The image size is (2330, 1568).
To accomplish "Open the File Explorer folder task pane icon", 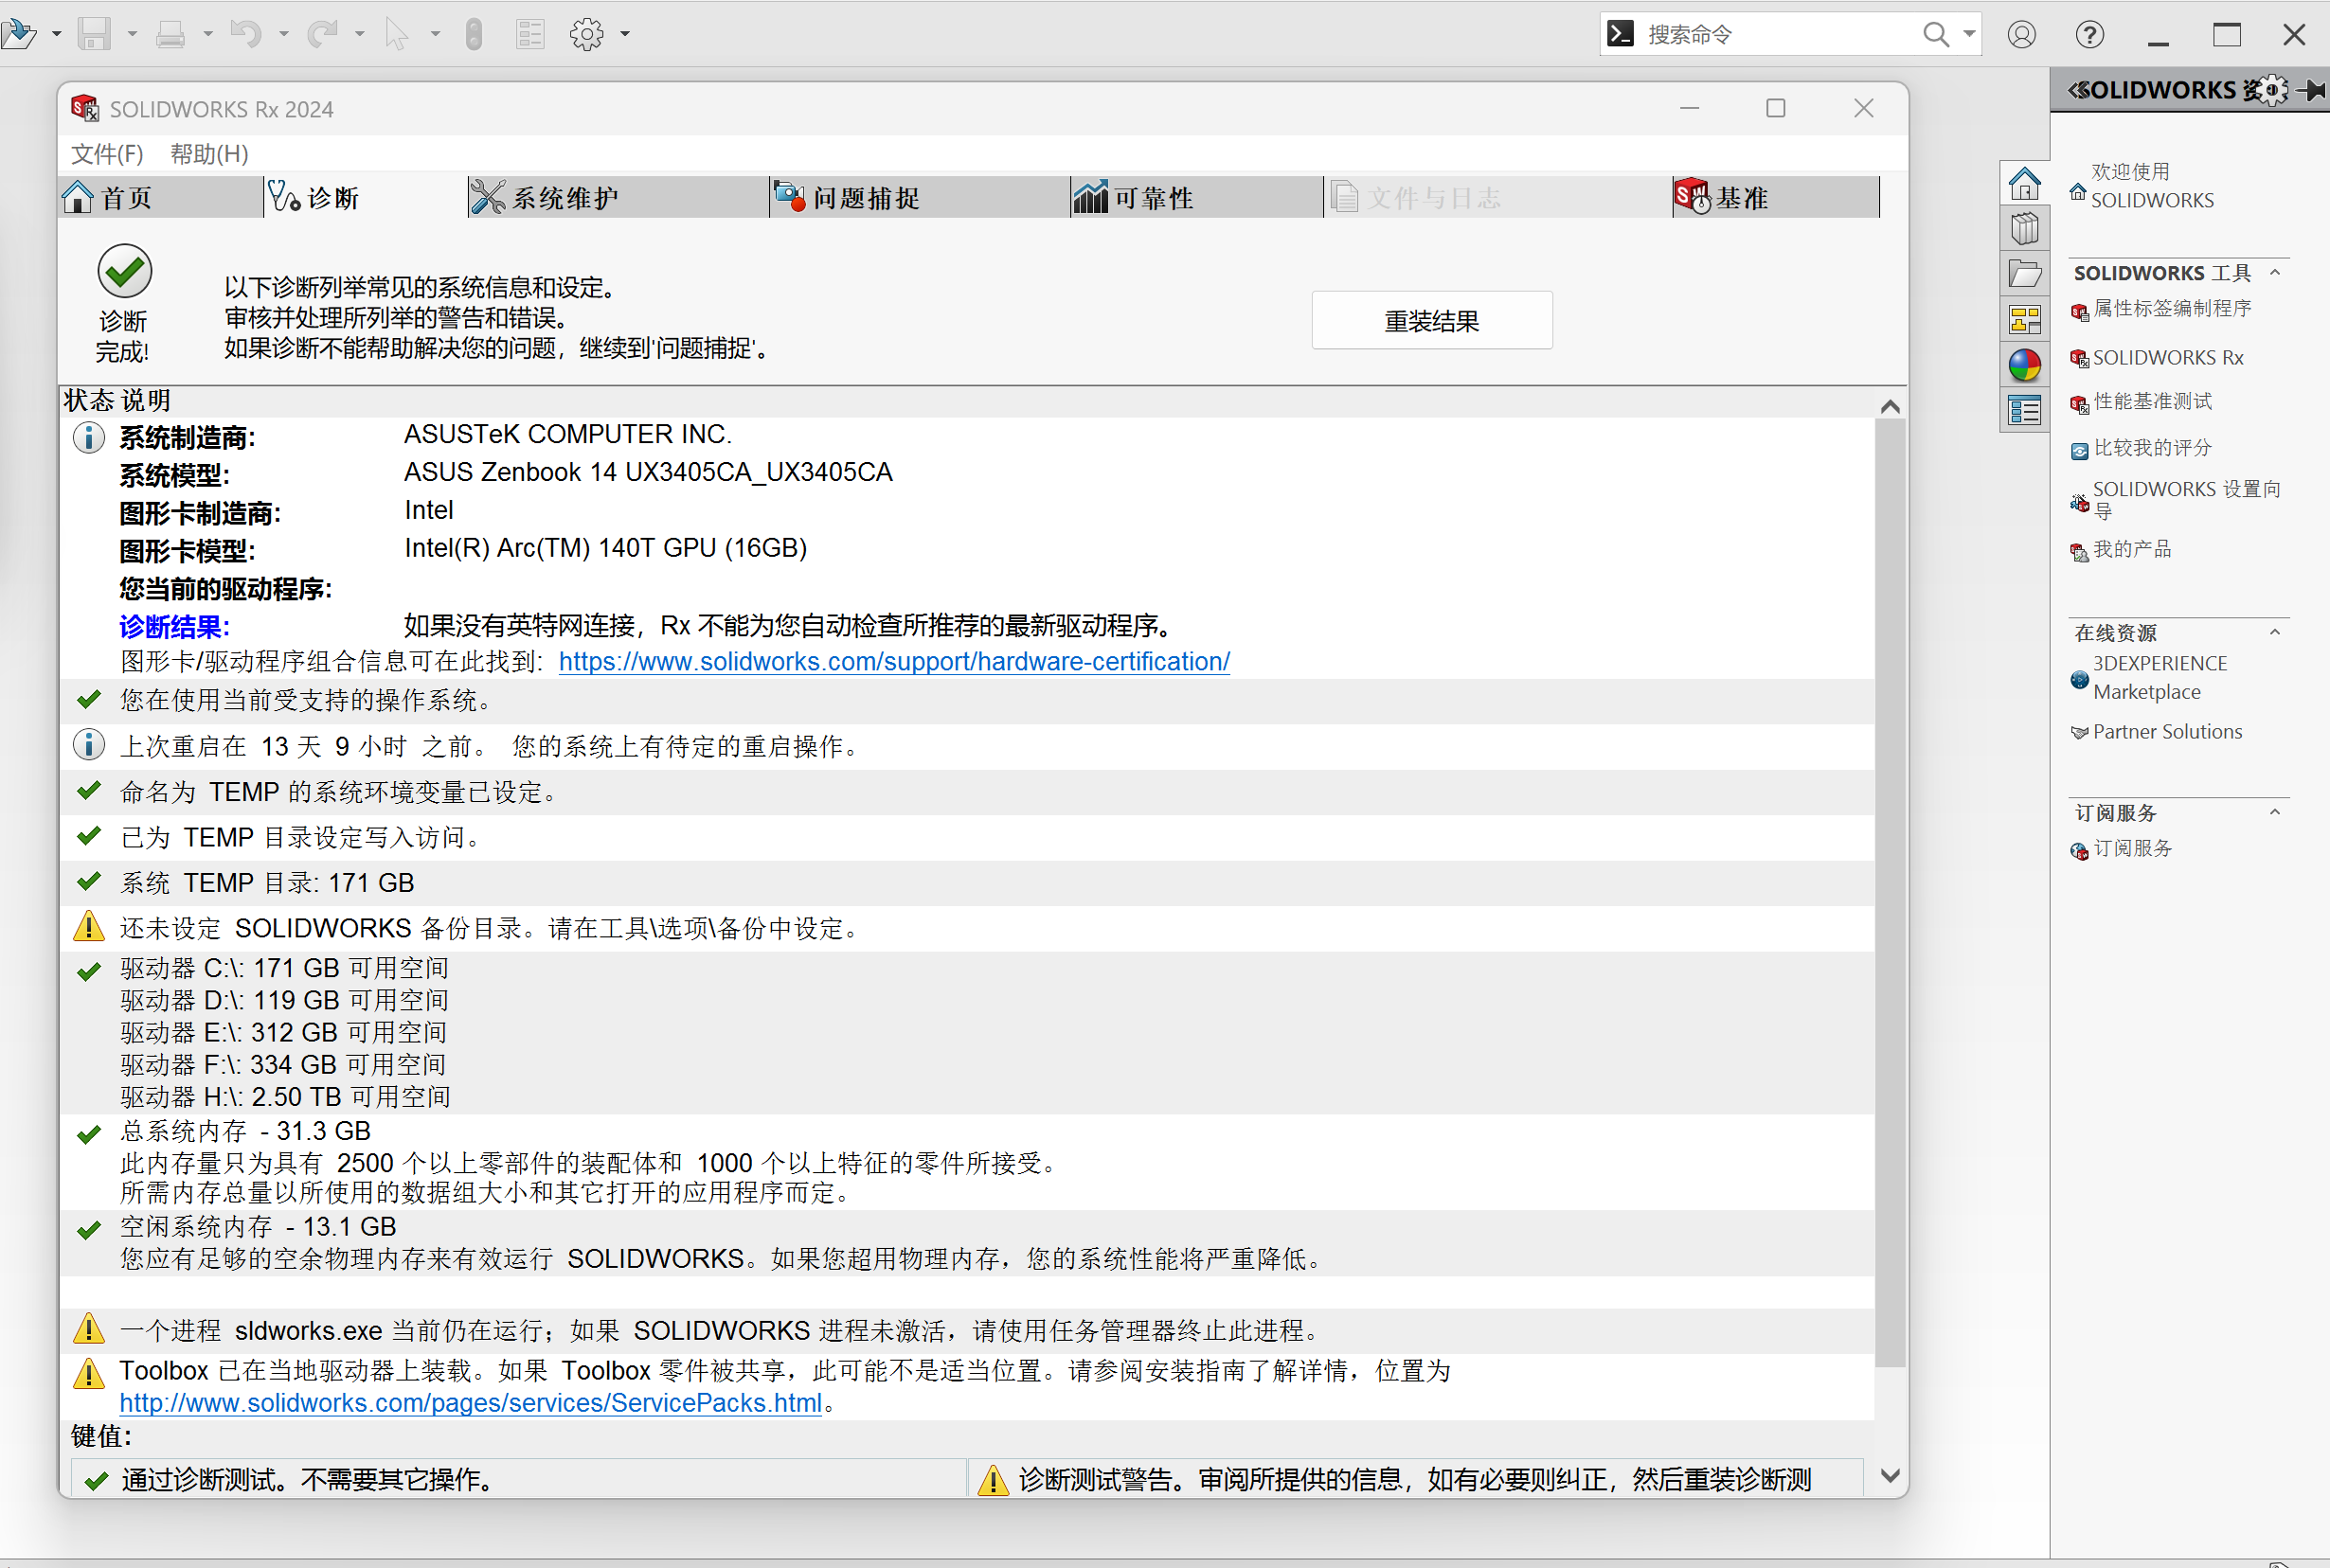I will coord(2024,274).
